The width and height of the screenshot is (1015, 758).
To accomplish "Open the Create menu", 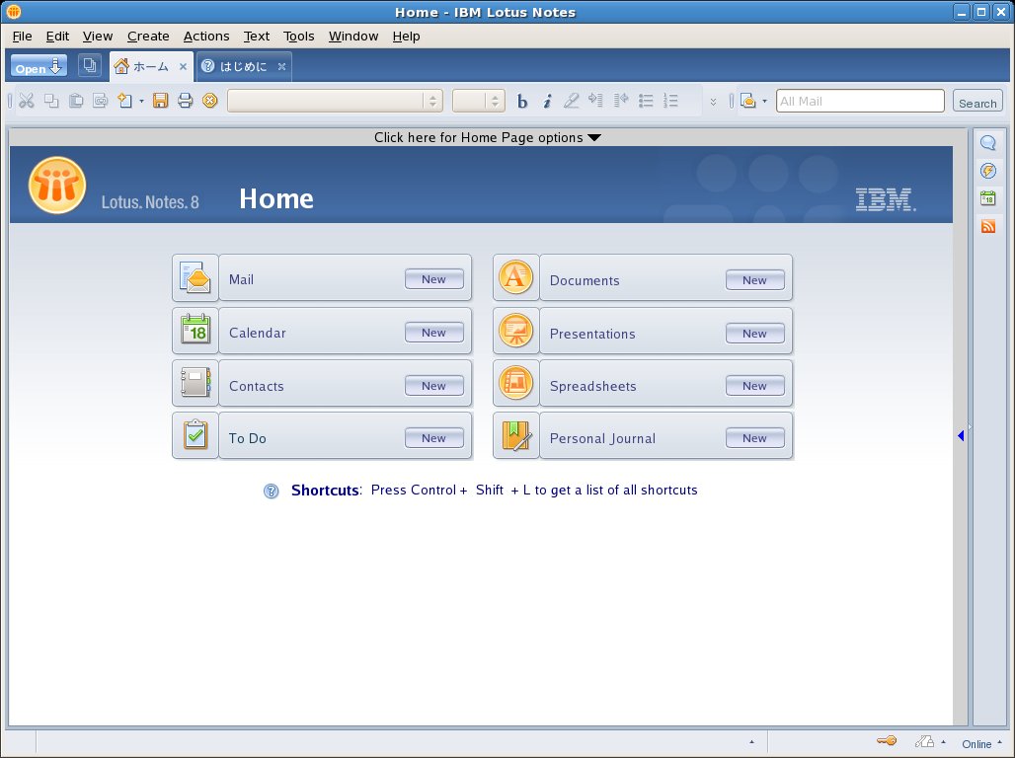I will pyautogui.click(x=148, y=37).
